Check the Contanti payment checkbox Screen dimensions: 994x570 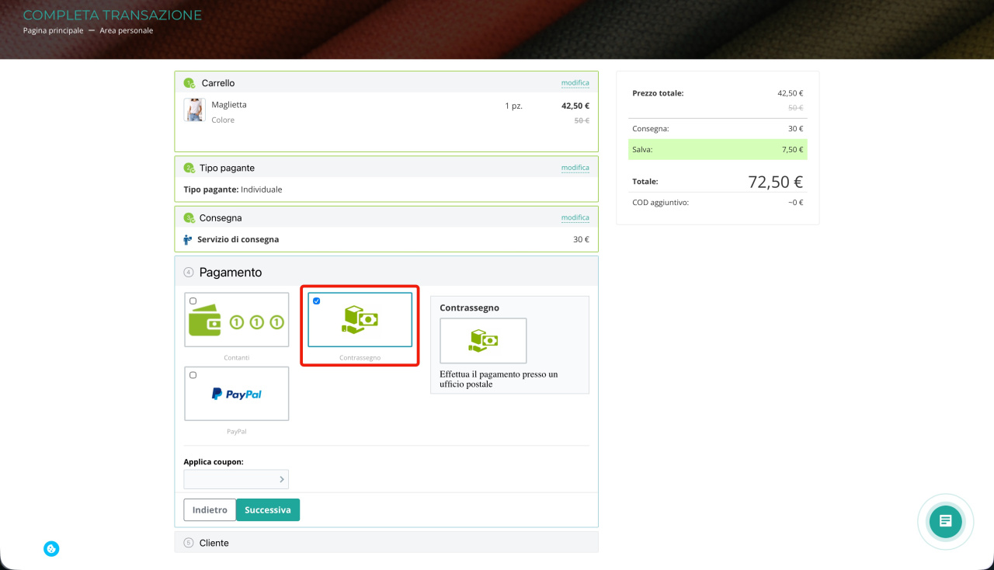(x=193, y=301)
